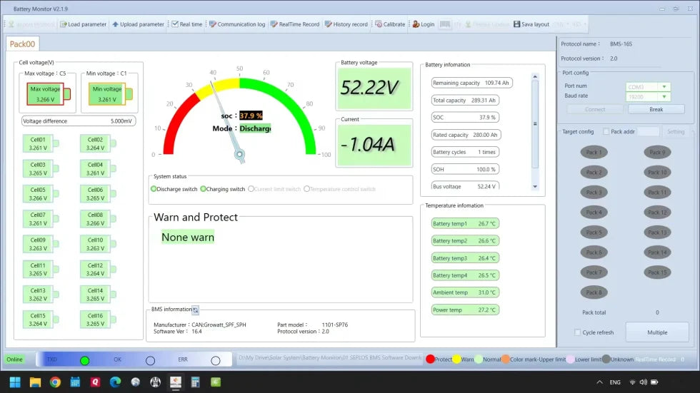Toggle the Real time checkbox

tap(175, 24)
